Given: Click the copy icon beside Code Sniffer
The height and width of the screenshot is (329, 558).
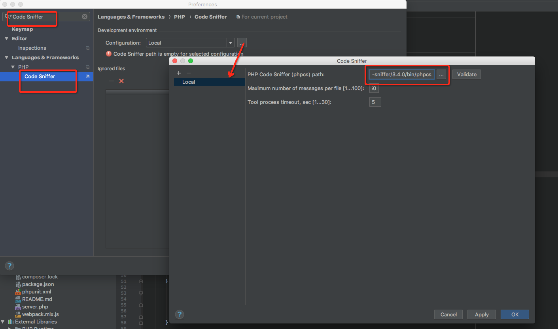Looking at the screenshot, I should click(87, 76).
